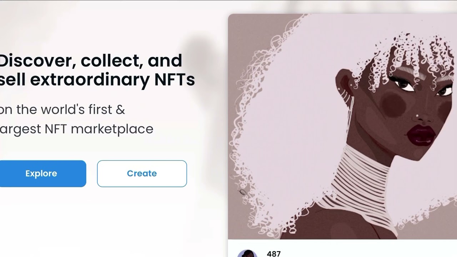Click the dark red lips in the artwork
This screenshot has height=257, width=457.
click(420, 135)
